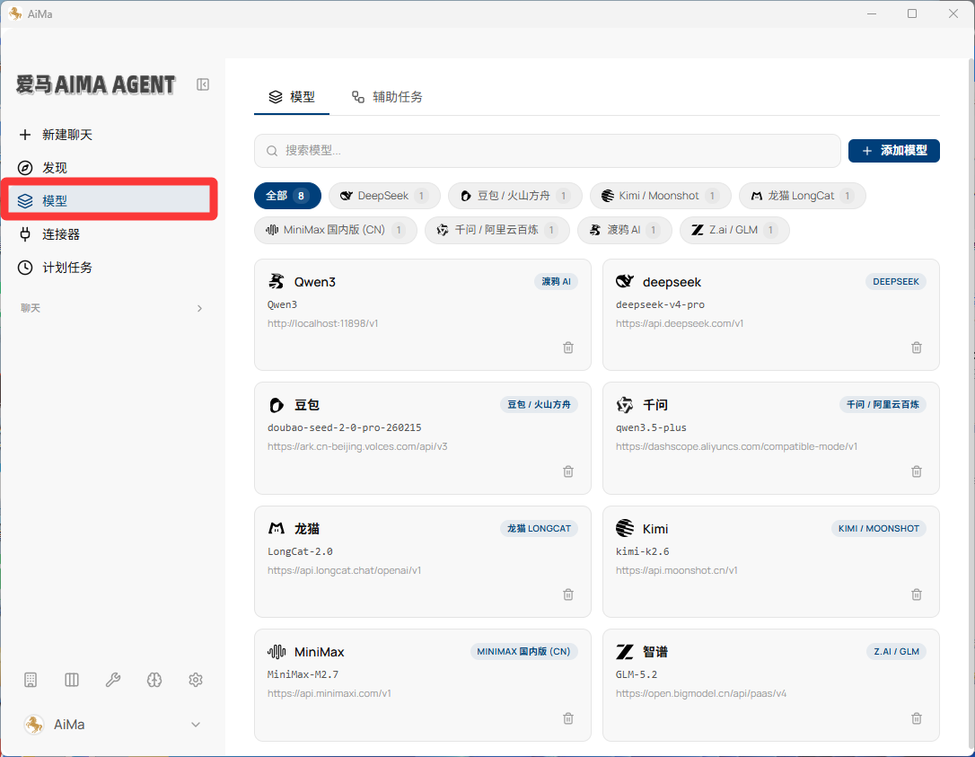The image size is (975, 757).
Task: Click the deepseek-v4-pro model name
Action: tap(660, 304)
